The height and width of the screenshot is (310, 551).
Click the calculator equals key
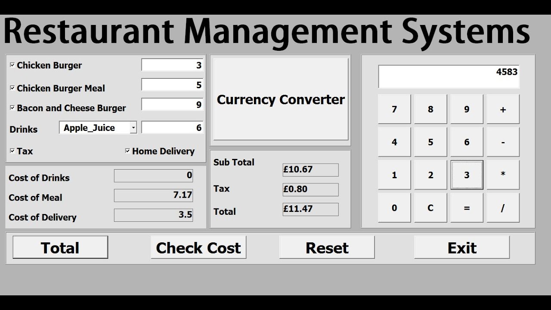click(x=467, y=208)
